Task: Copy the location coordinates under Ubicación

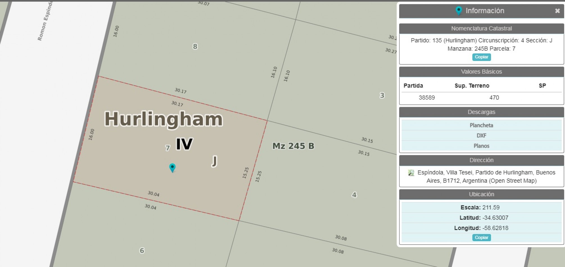Action: 481,237
